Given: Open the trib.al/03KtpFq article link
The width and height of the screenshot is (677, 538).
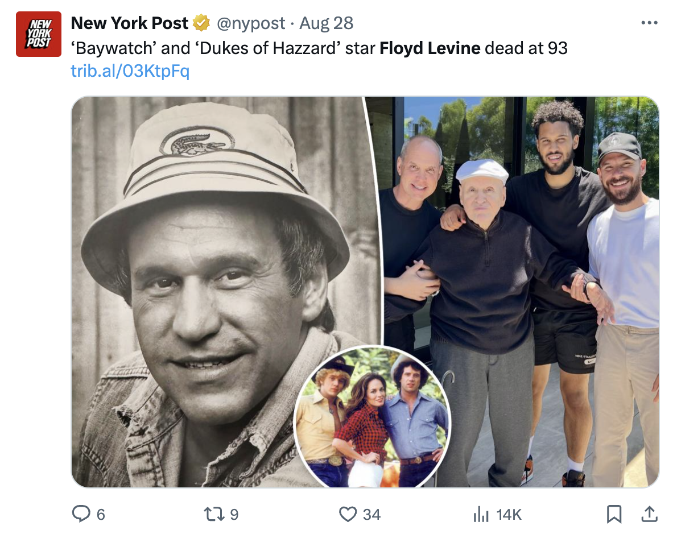Looking at the screenshot, I should [x=130, y=71].
